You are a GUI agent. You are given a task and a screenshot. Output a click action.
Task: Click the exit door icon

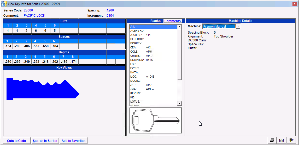tap(291, 141)
